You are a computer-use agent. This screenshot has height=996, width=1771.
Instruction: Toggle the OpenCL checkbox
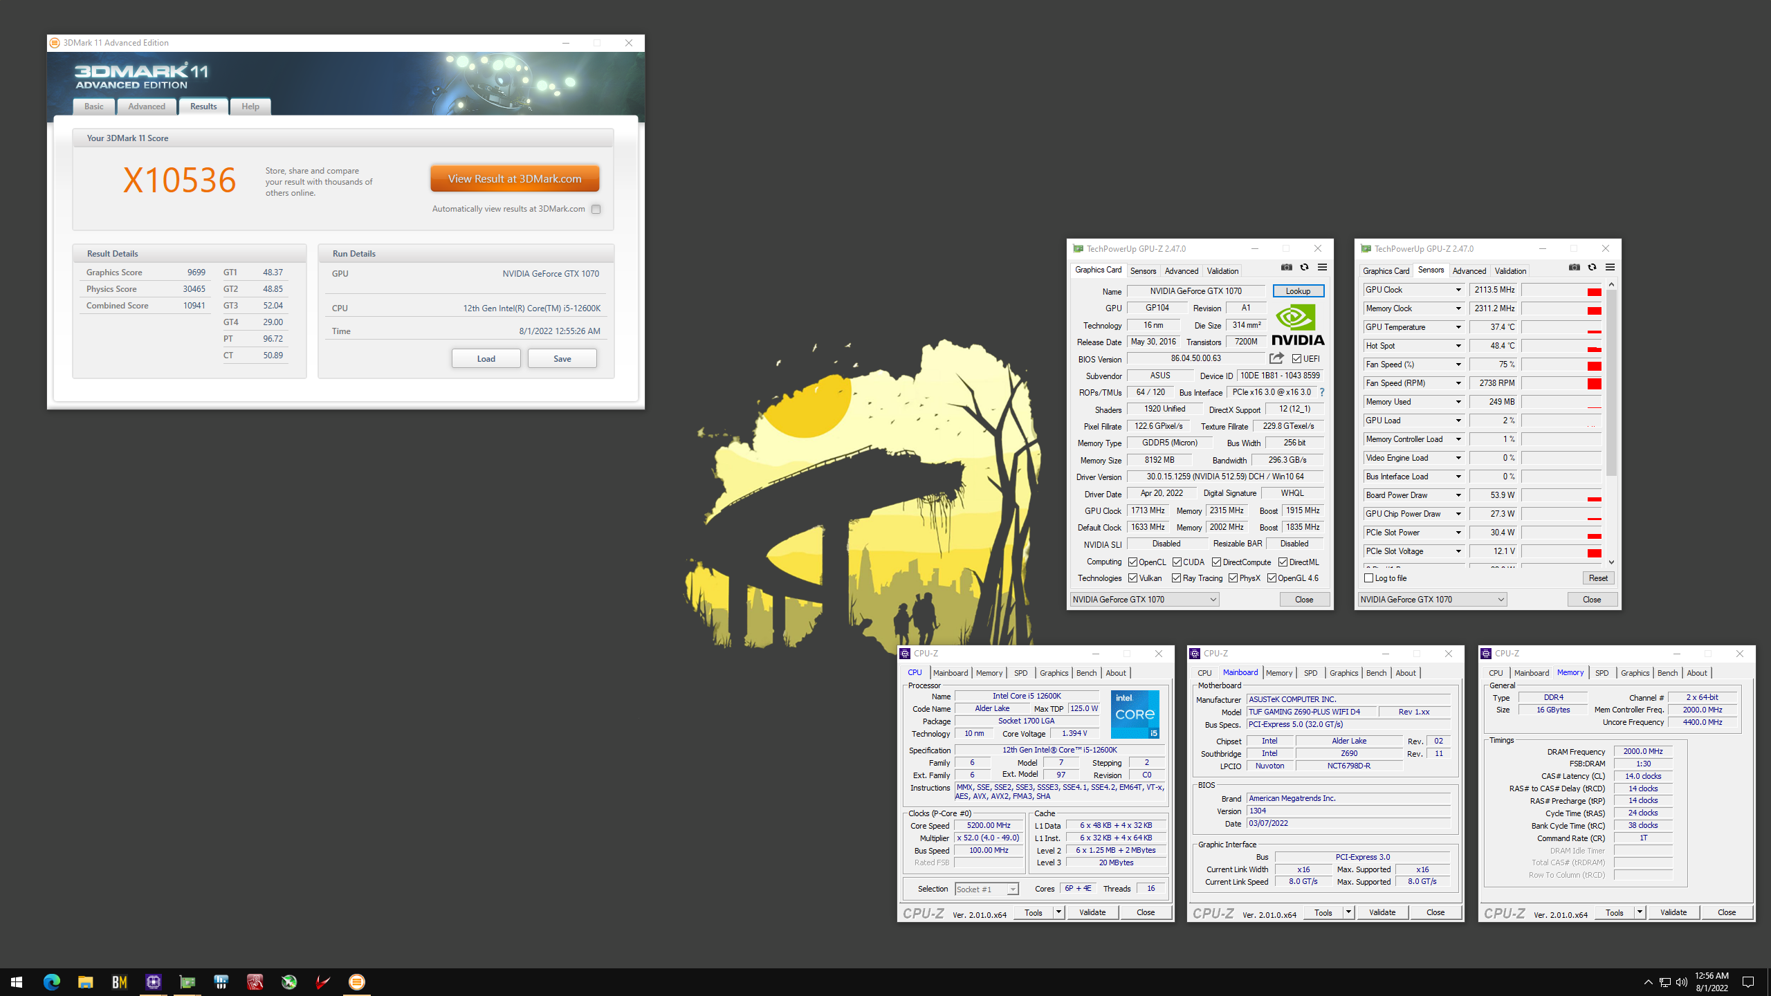pyautogui.click(x=1132, y=562)
